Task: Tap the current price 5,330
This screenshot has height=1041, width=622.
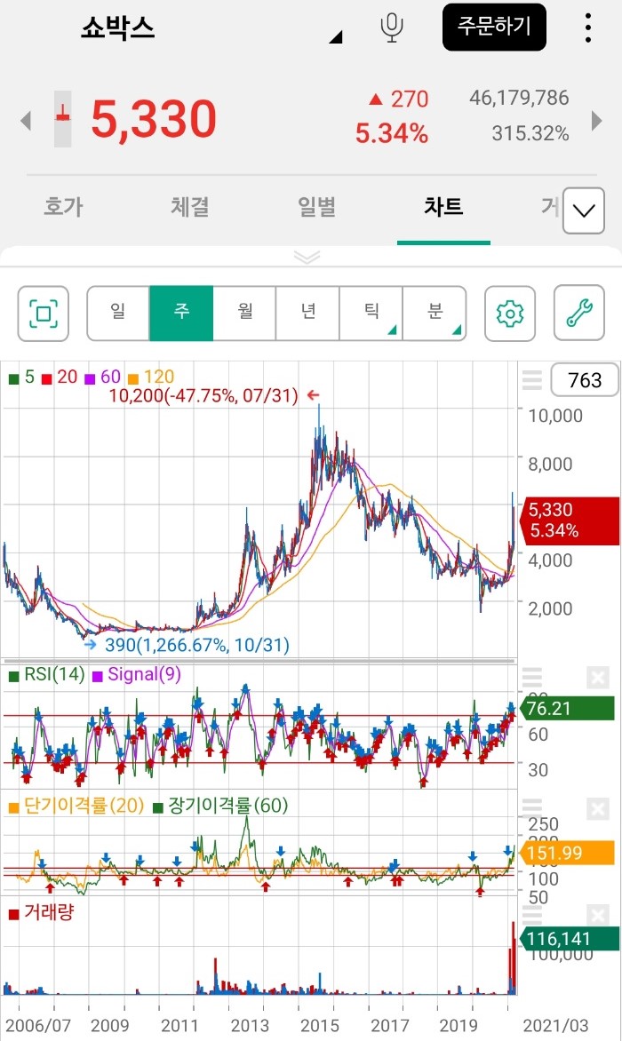Action: 154,120
